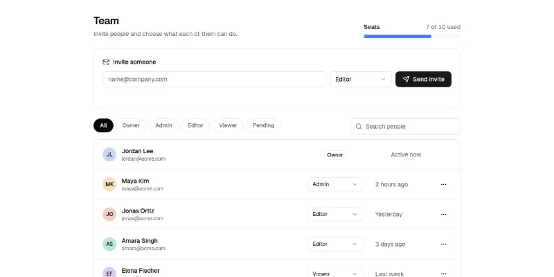Click the paper plane icon in Send invite
Screen dimensions: 554x277
[x=406, y=79]
